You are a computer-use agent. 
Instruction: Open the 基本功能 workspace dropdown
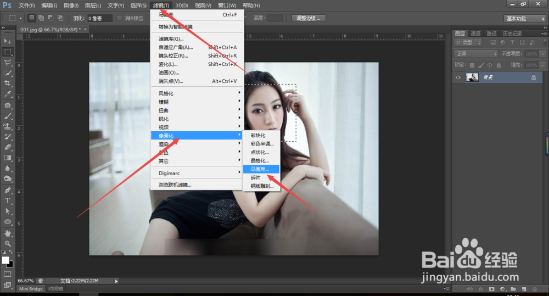tap(525, 19)
